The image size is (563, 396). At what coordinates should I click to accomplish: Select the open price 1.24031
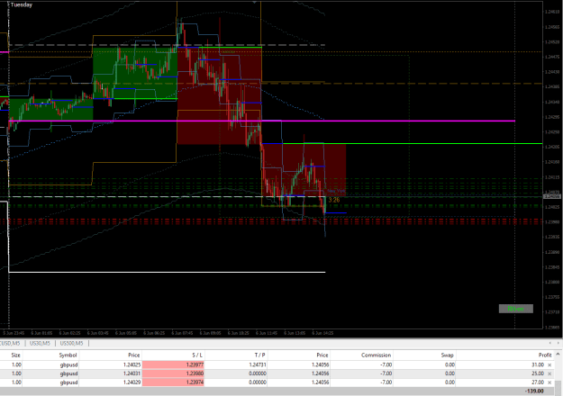click(x=132, y=373)
